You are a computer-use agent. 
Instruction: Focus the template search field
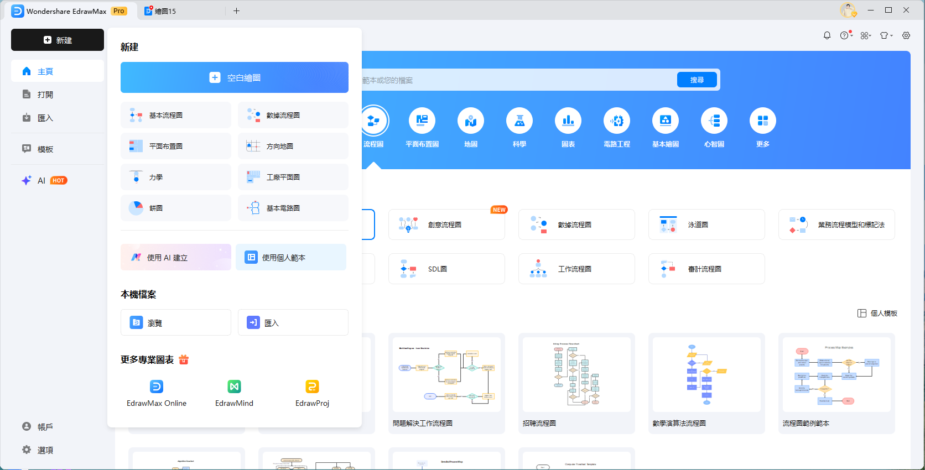tap(518, 80)
